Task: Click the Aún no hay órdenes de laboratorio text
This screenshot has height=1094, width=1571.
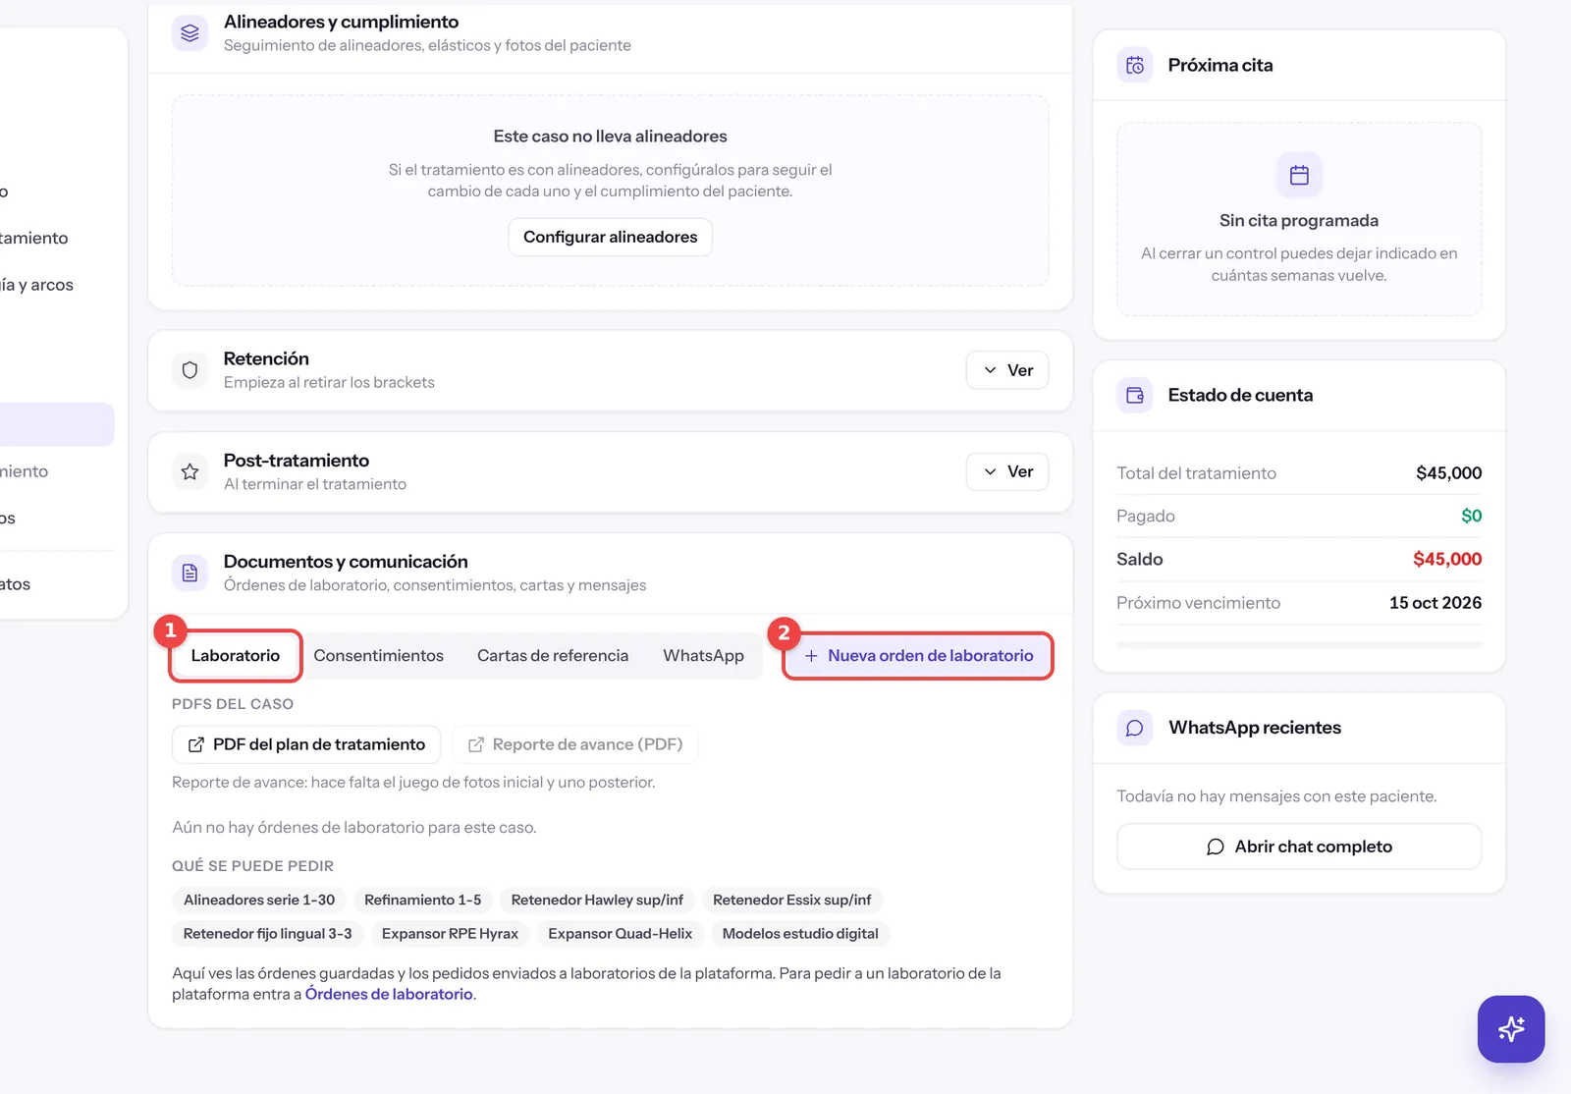Action: (354, 828)
